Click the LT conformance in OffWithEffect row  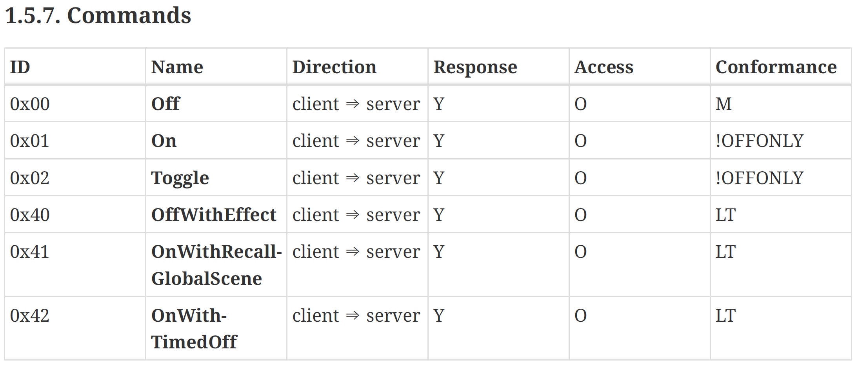click(x=725, y=215)
